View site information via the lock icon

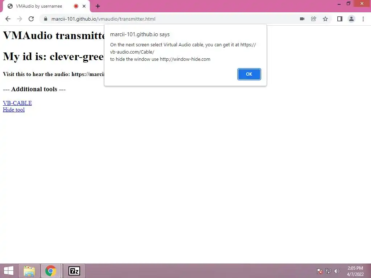pos(46,19)
